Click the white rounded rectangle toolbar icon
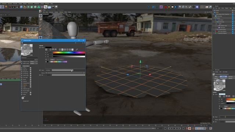 click(173, 7)
